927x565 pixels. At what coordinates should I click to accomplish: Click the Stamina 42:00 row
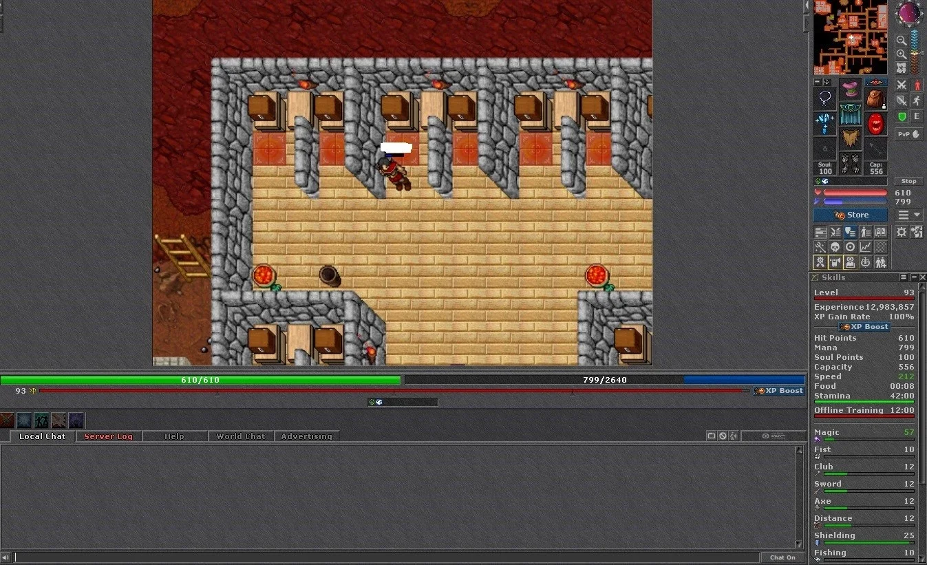pos(864,397)
